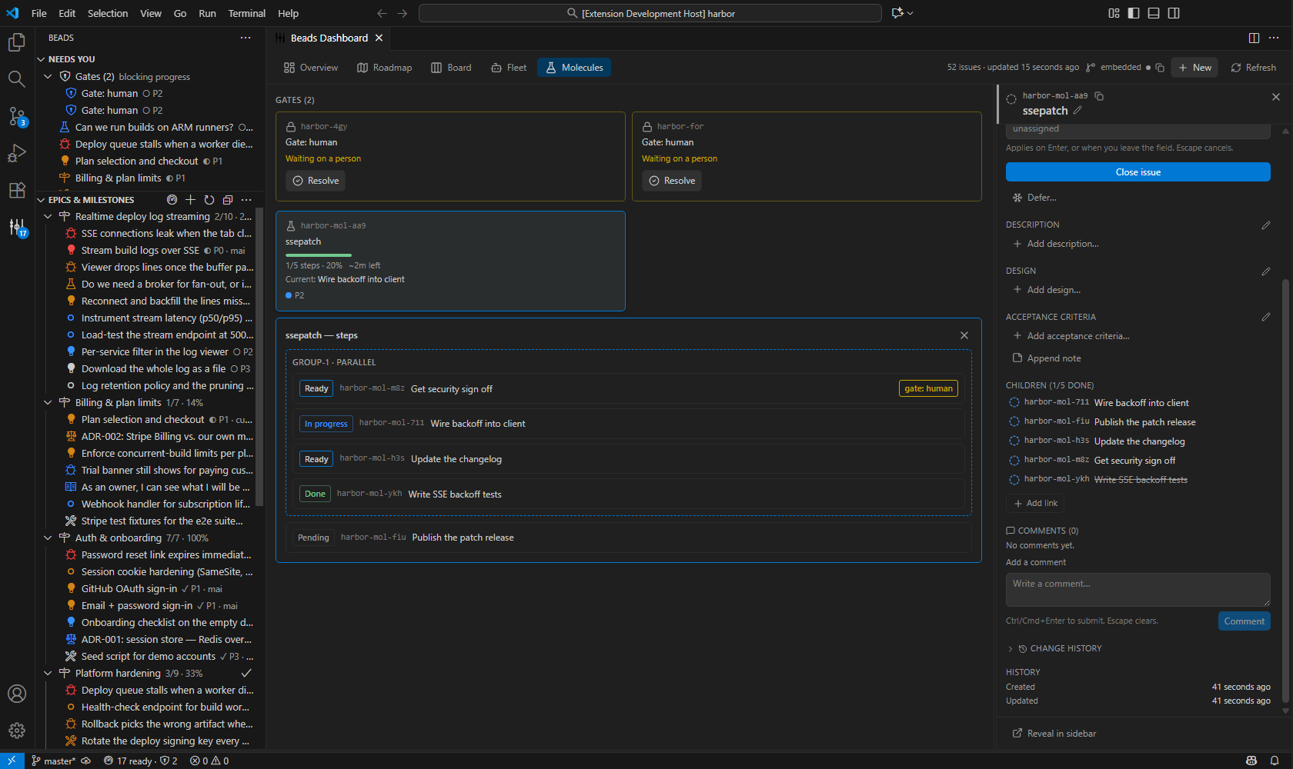Click the blue Close issue button

(1138, 172)
